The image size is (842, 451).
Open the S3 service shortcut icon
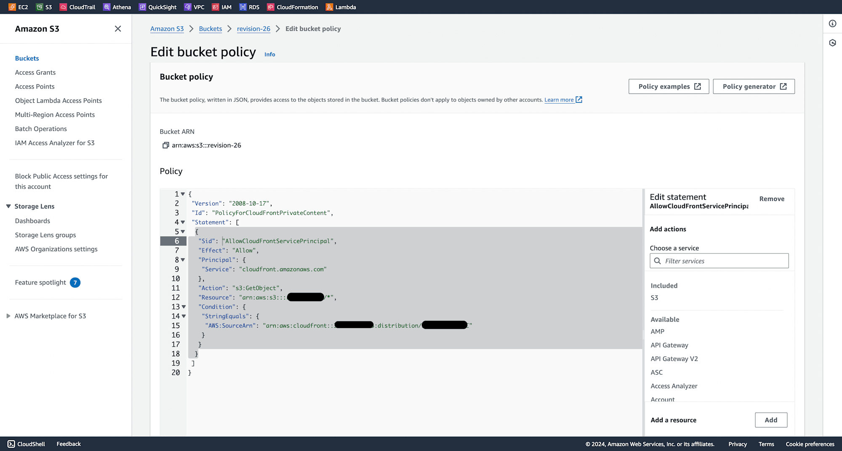40,7
